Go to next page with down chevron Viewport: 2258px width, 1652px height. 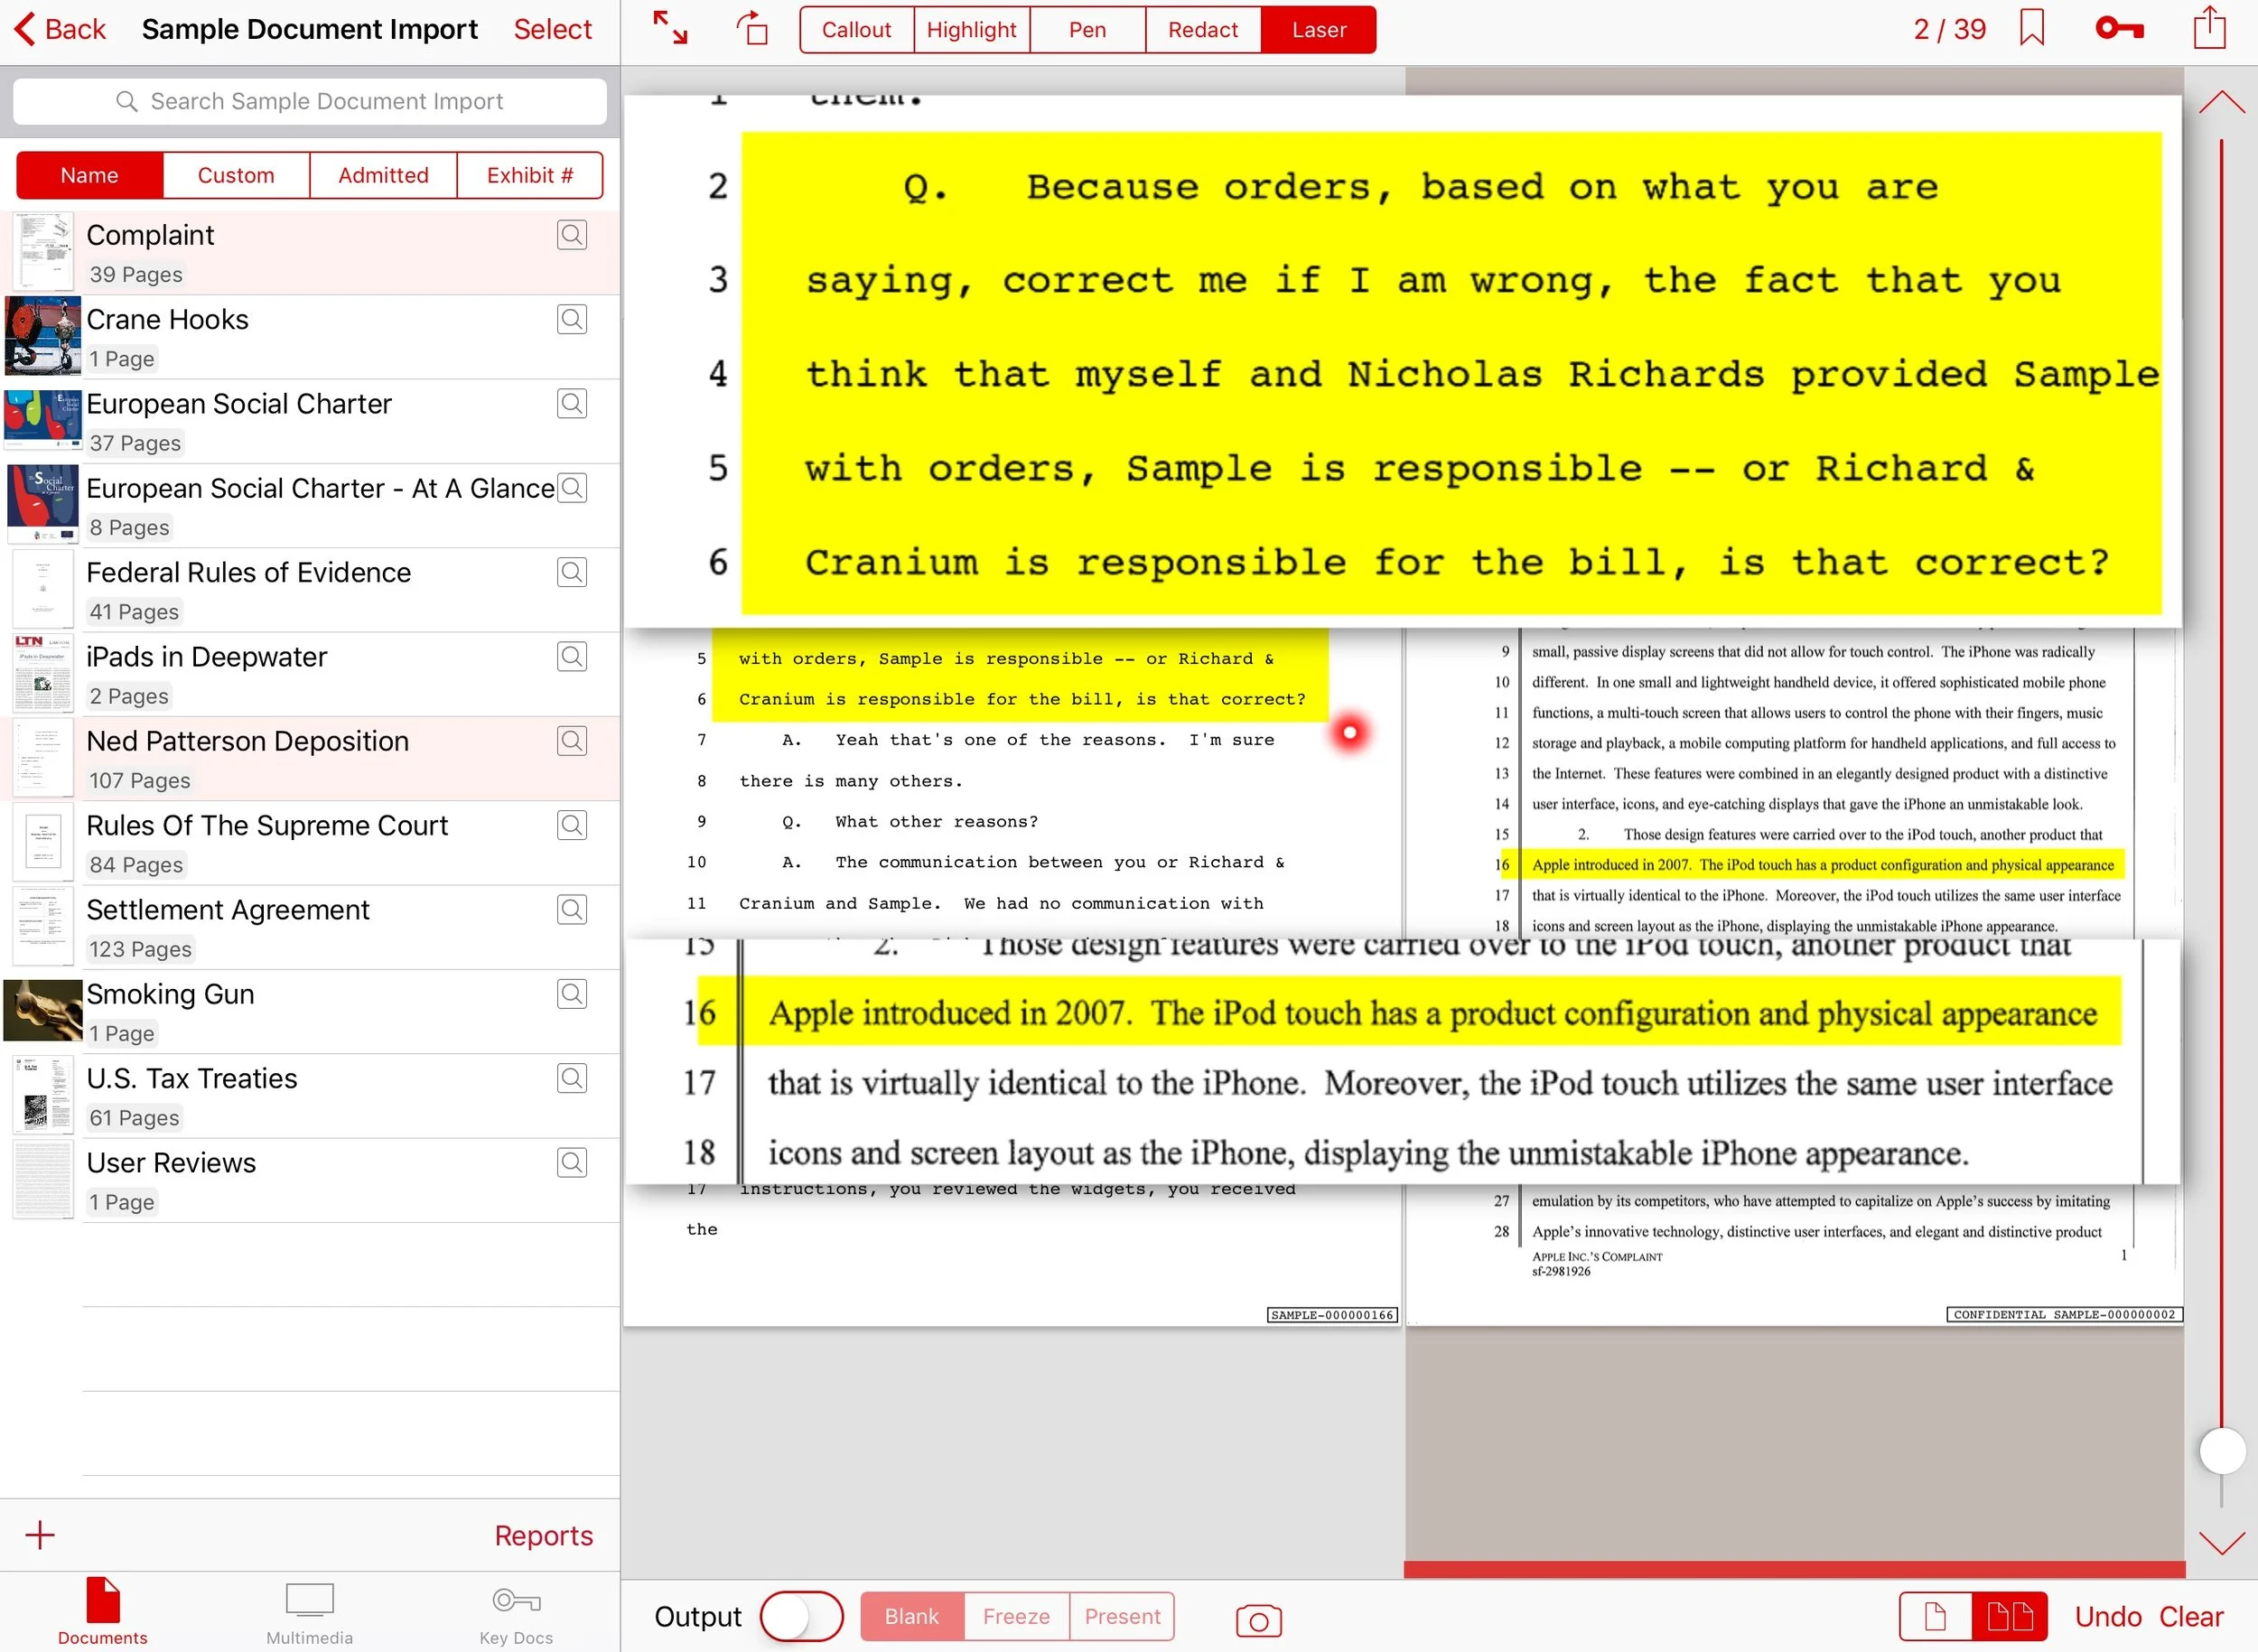2221,1543
